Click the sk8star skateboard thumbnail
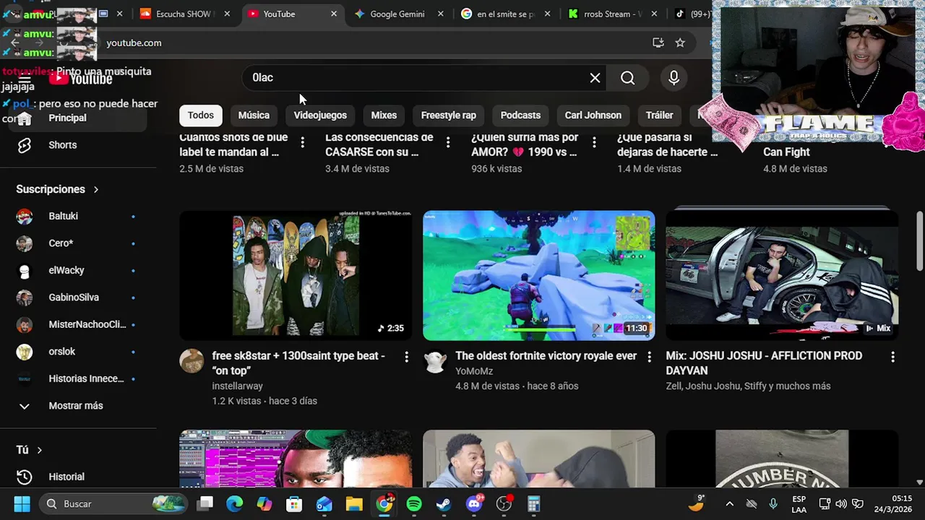The width and height of the screenshot is (925, 520). 296,275
